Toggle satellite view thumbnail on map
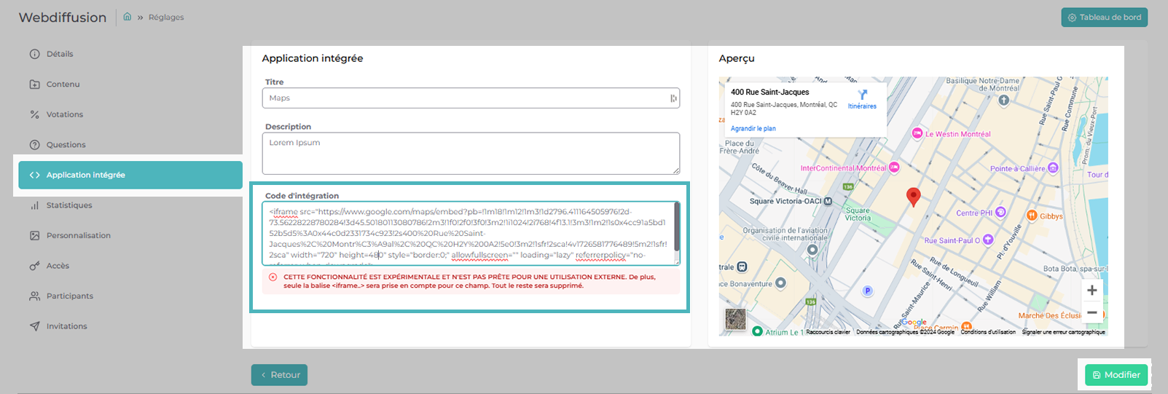1168x394 pixels. point(736,319)
